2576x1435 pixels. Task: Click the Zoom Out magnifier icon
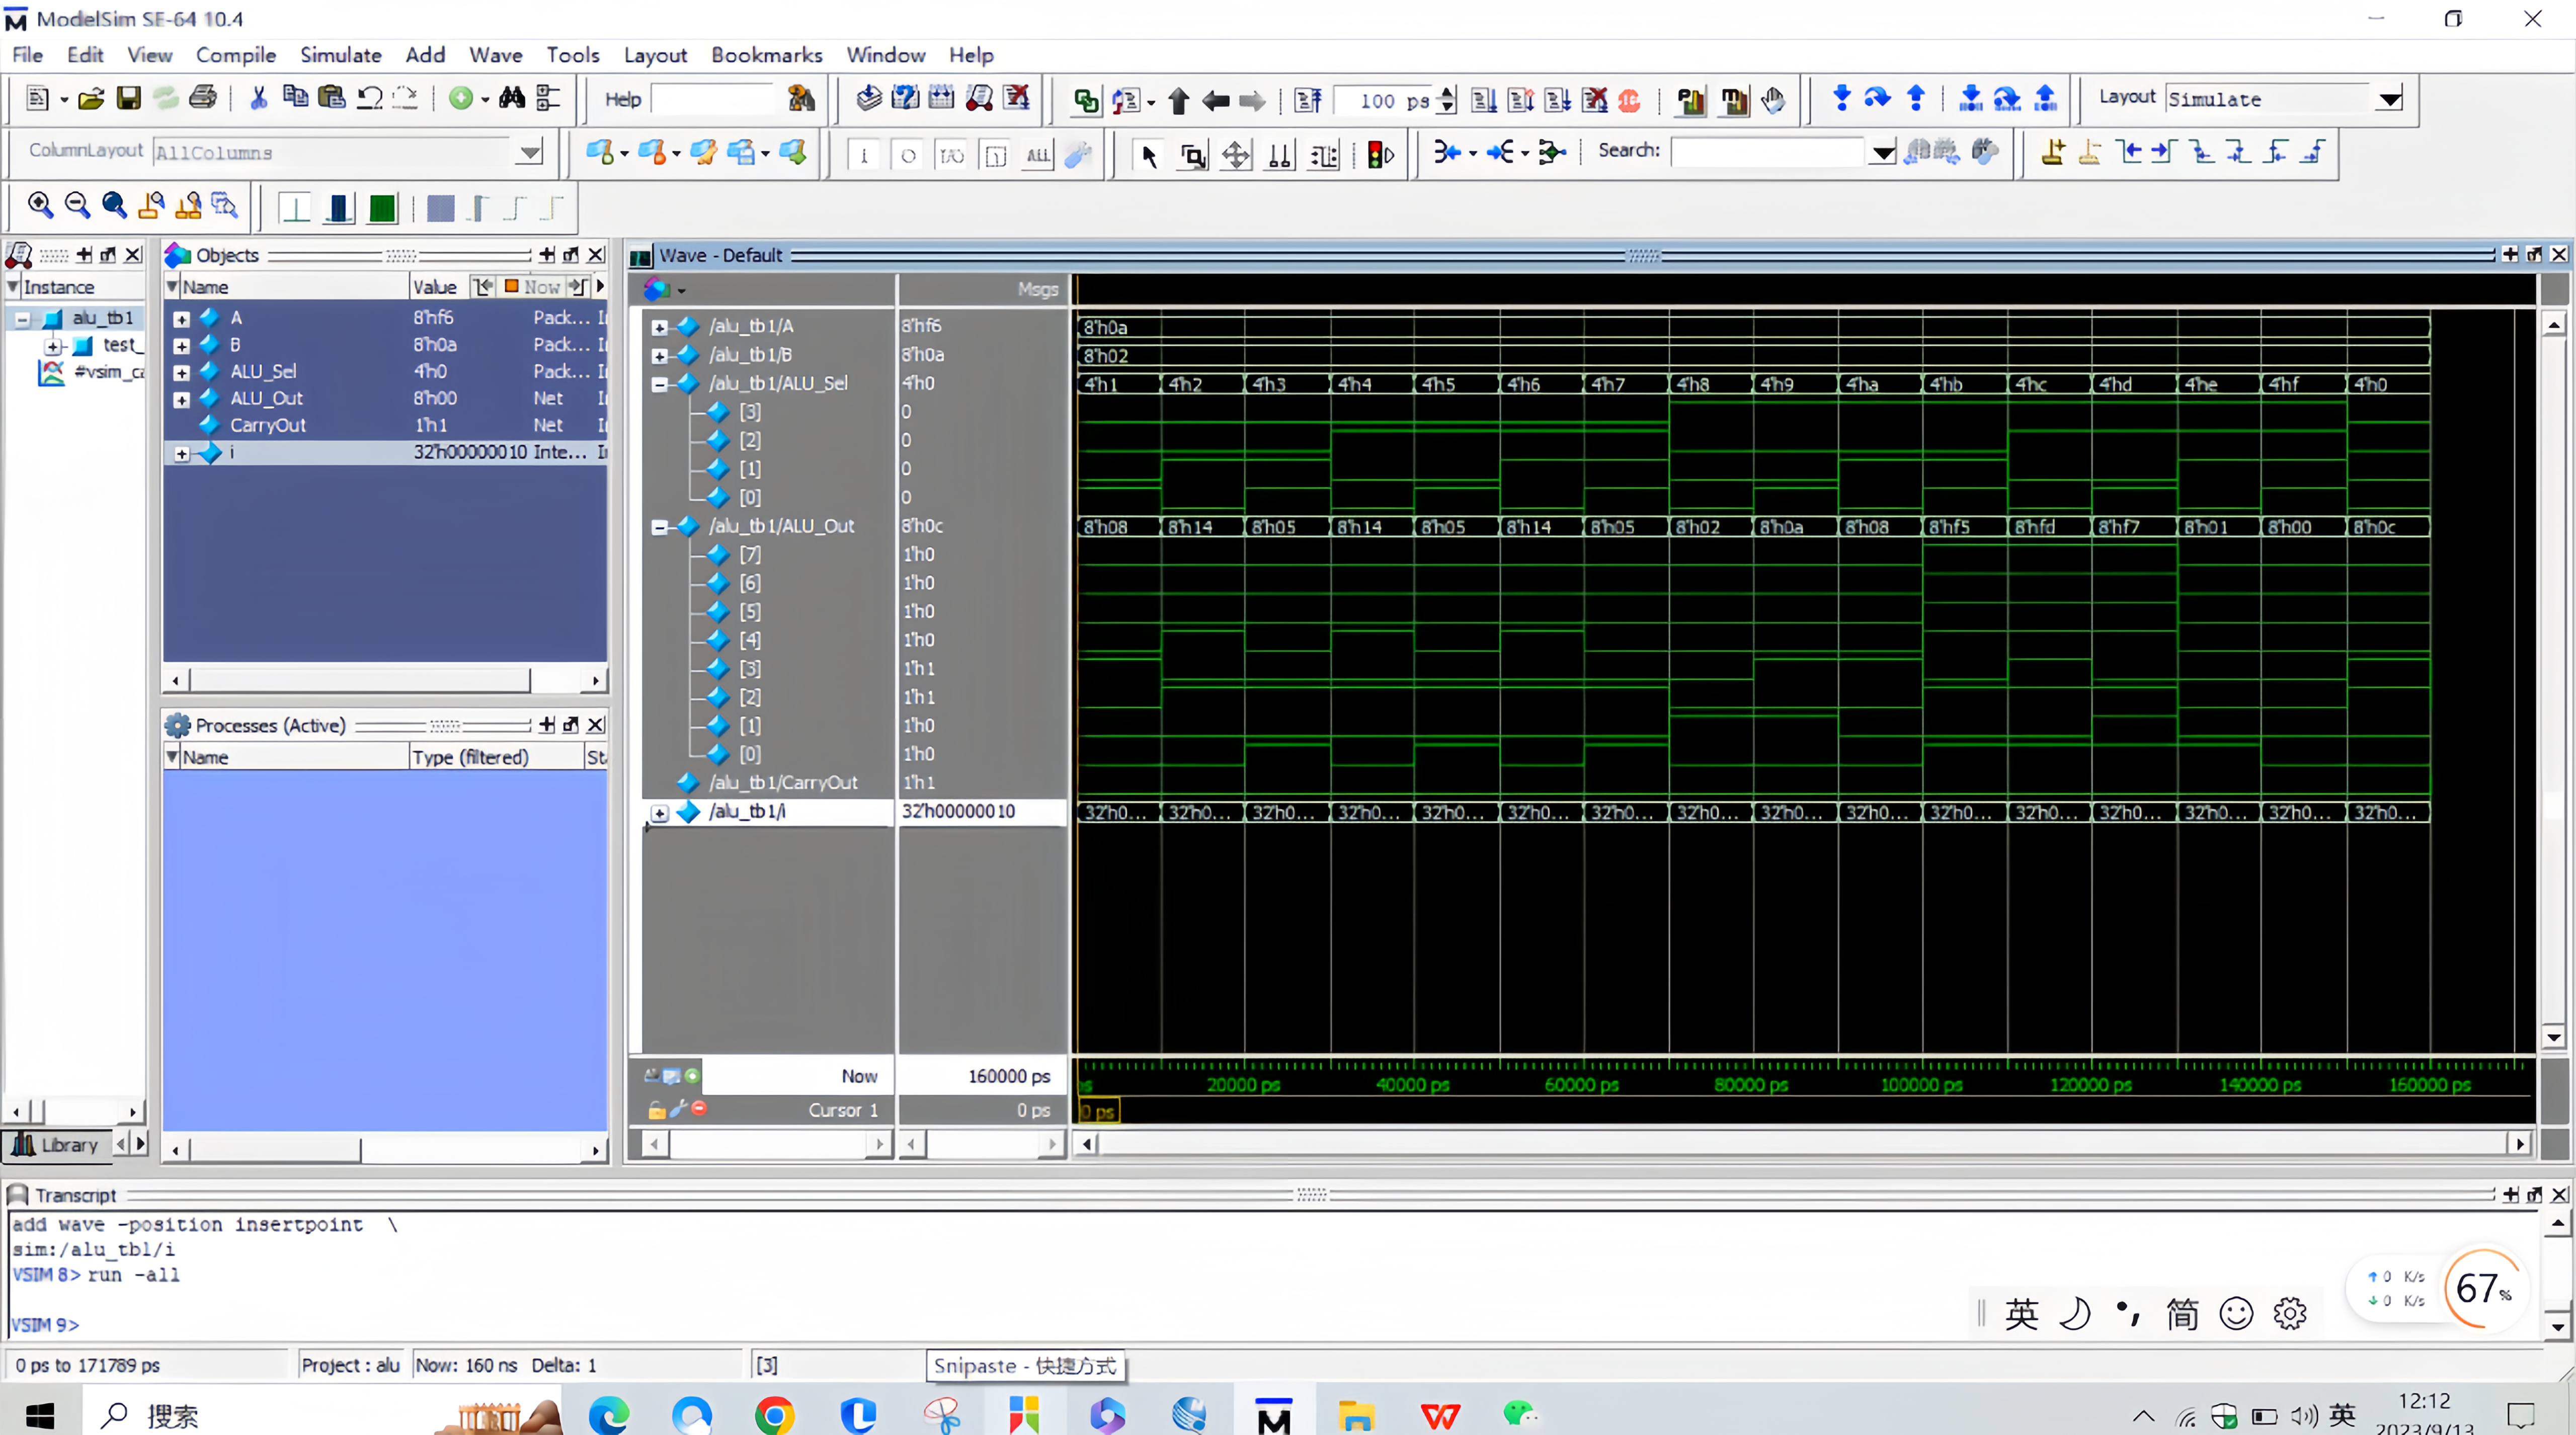pos(77,206)
